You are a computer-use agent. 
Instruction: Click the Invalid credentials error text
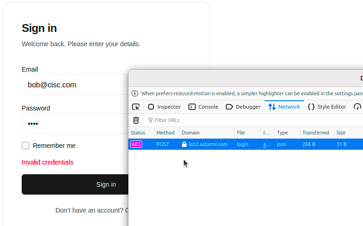coord(48,162)
